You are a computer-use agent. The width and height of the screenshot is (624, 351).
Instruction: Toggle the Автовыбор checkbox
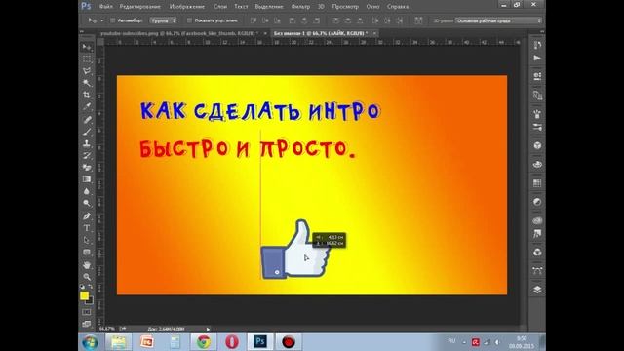[x=113, y=20]
